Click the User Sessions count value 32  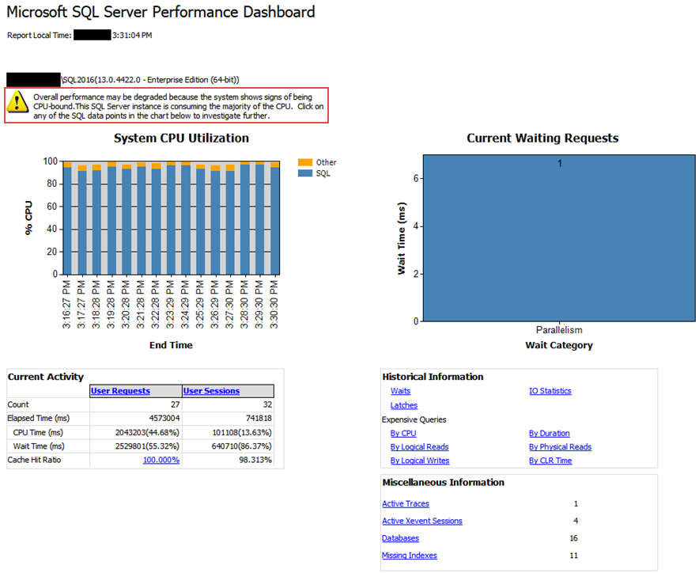click(267, 404)
